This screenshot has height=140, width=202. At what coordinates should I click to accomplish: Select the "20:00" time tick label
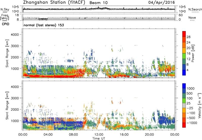click(149, 135)
